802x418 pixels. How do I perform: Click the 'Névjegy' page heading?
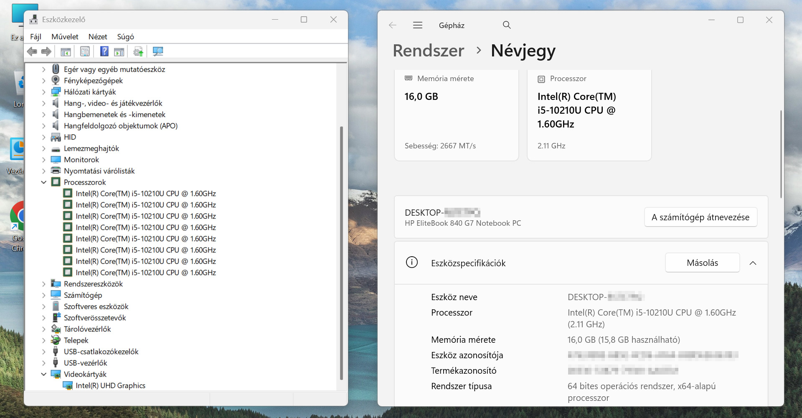tap(523, 51)
